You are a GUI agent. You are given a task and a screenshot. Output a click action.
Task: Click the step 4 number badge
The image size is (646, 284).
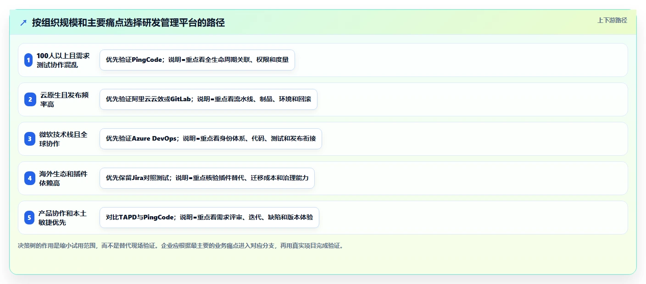coord(29,178)
